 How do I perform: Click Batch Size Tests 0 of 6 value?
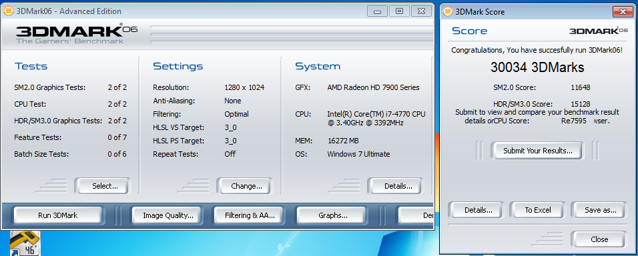tap(117, 154)
